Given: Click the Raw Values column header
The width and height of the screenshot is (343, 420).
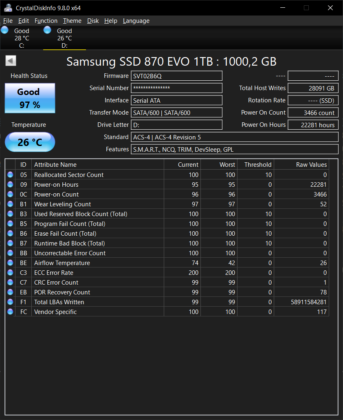Looking at the screenshot, I should (x=301, y=164).
